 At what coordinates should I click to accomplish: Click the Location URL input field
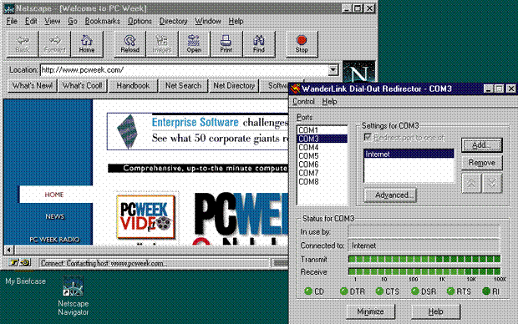(x=185, y=70)
